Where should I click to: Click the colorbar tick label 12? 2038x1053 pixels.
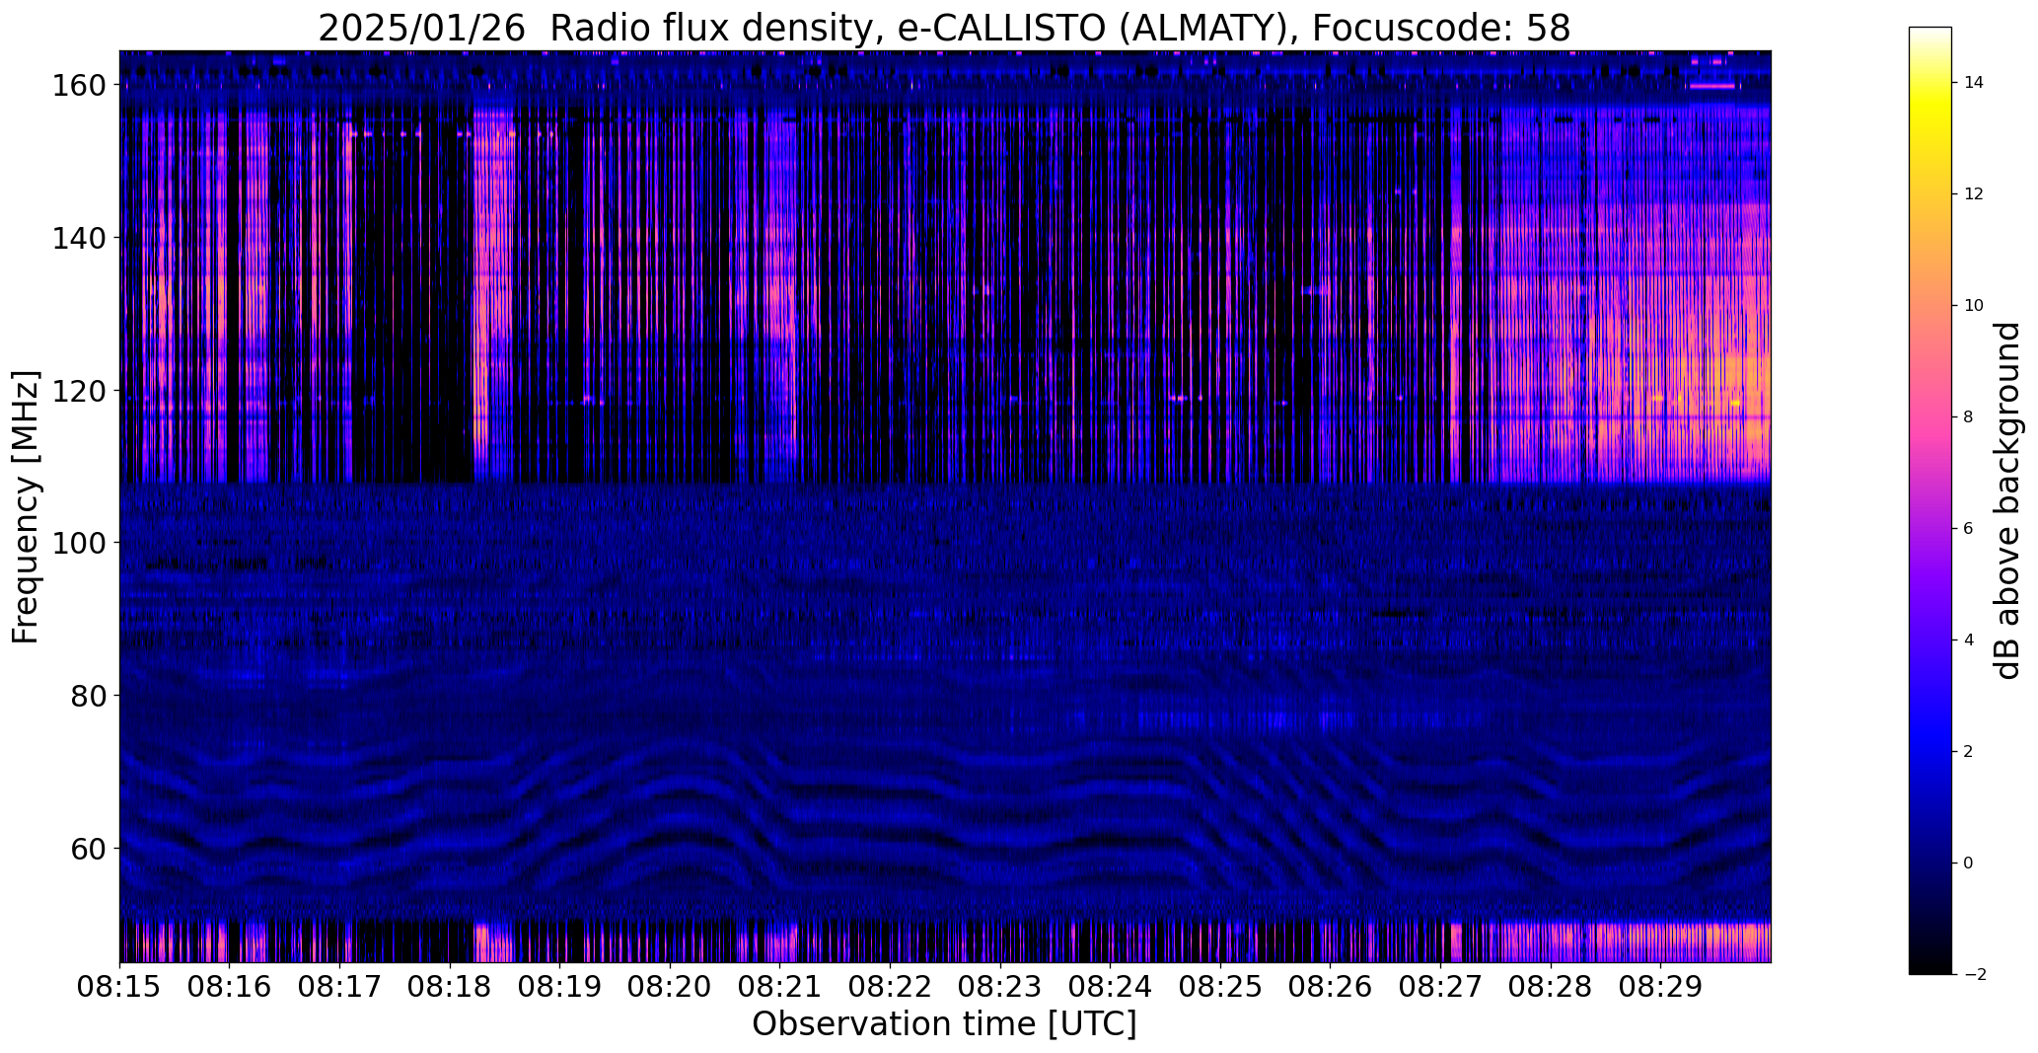coord(1974,194)
